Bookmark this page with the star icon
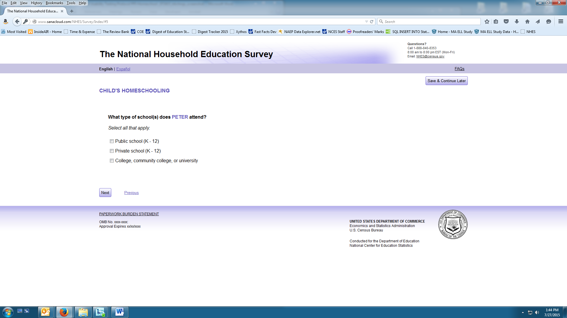 (487, 21)
